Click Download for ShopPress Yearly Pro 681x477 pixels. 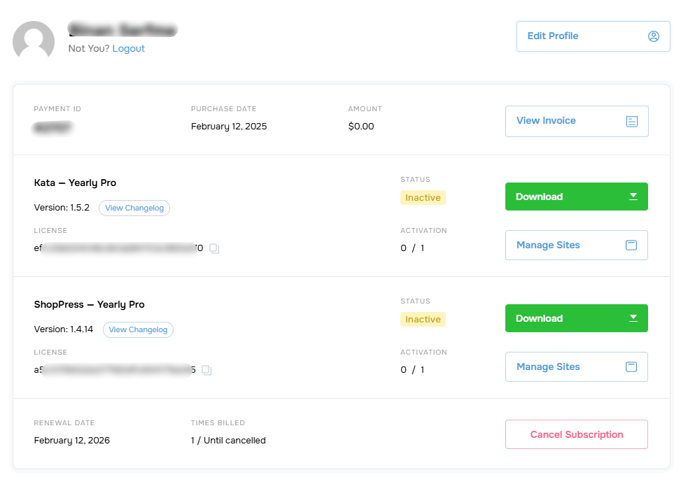tap(576, 318)
